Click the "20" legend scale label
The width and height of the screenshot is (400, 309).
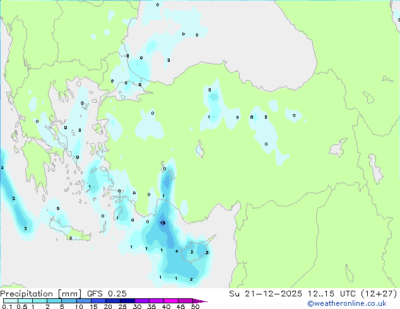pyautogui.click(x=108, y=306)
